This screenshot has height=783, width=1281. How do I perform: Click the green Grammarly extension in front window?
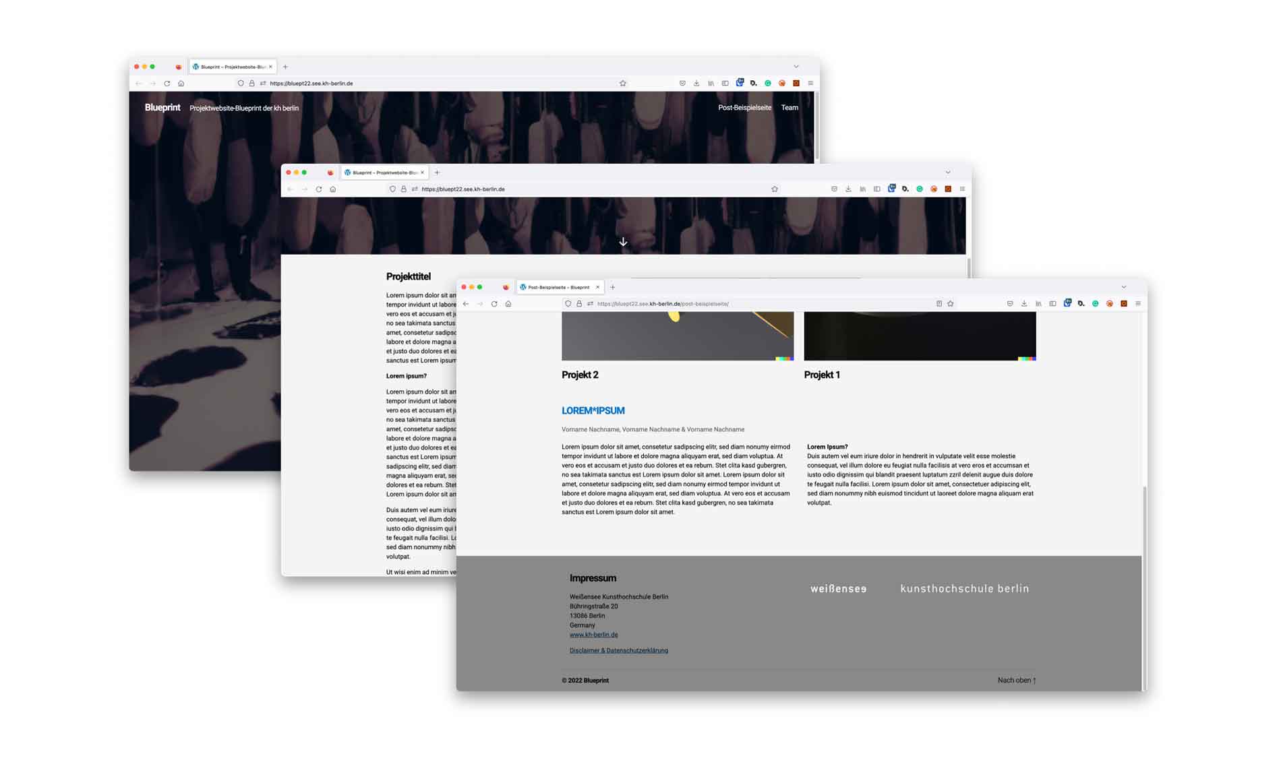(x=1096, y=304)
